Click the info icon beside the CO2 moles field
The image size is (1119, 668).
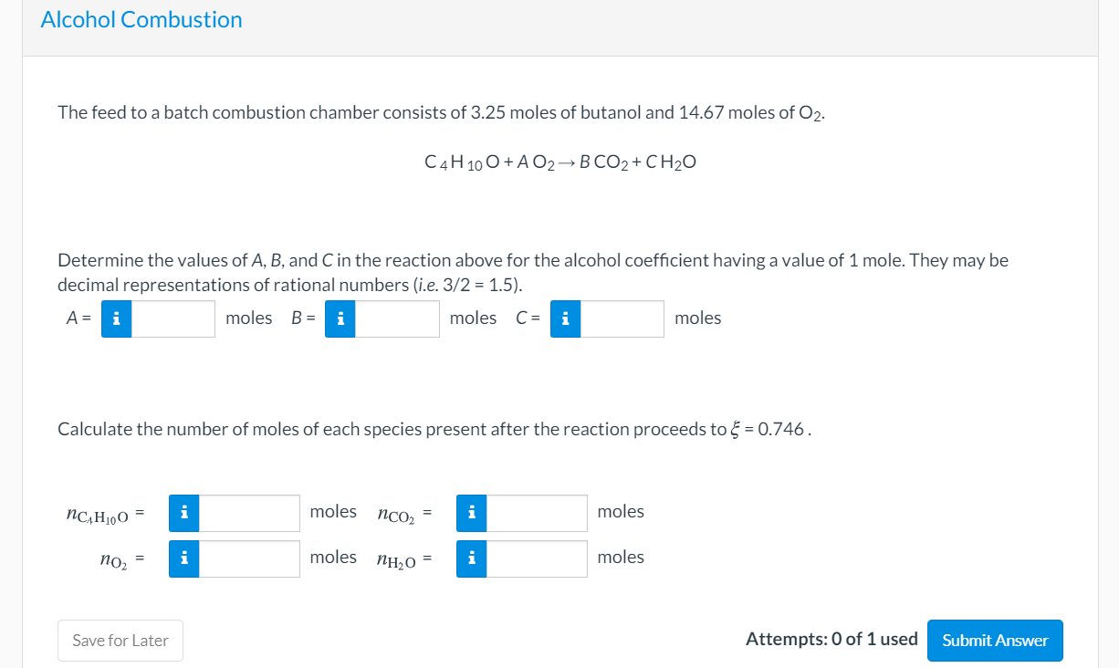tap(471, 512)
